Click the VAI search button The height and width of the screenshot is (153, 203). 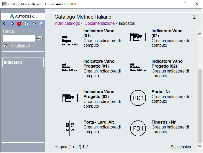click(39, 38)
